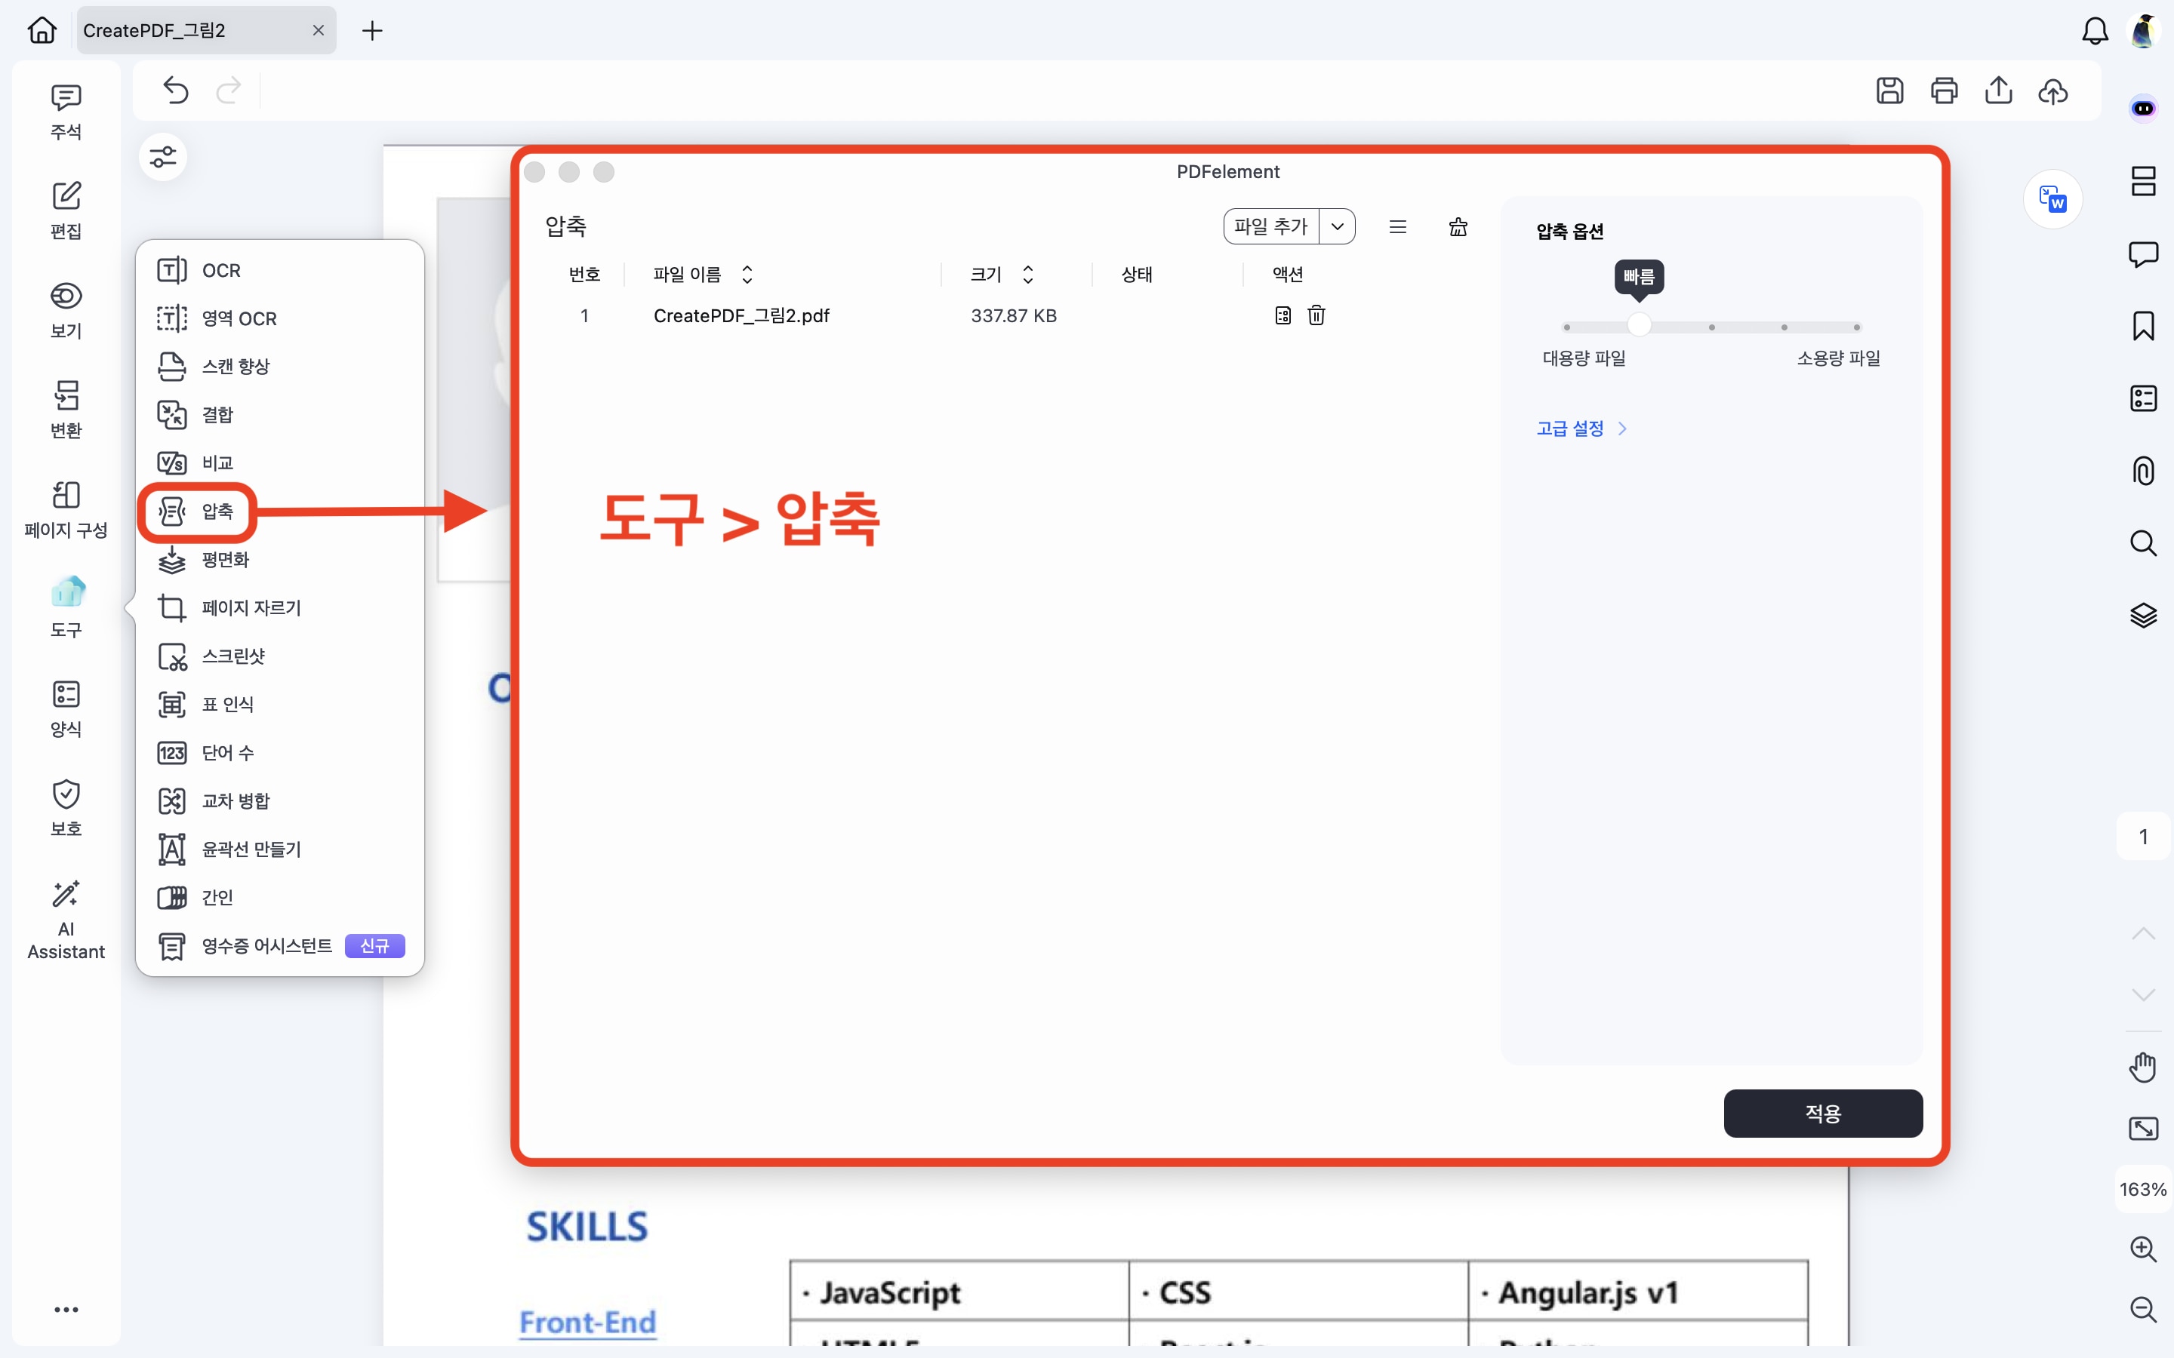
Task: Expand 고급 설정 advanced settings
Action: click(1581, 429)
